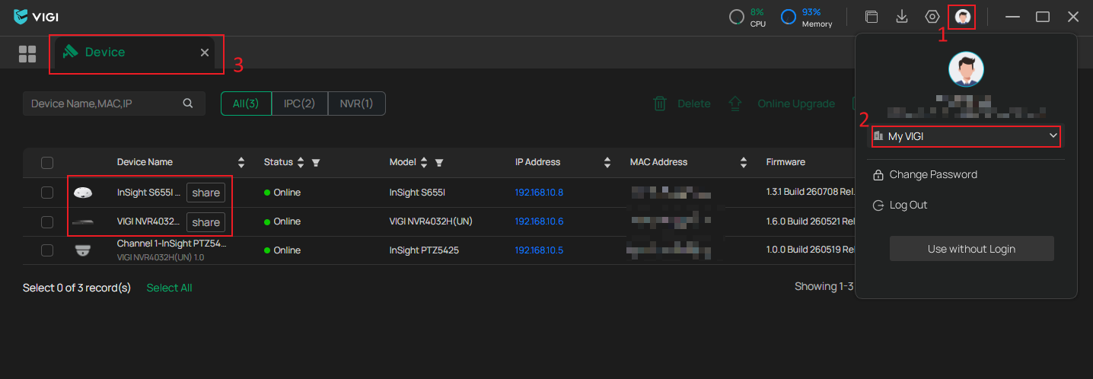
Task: Click the InSight S655I camera thumbnail icon
Action: coord(83,193)
